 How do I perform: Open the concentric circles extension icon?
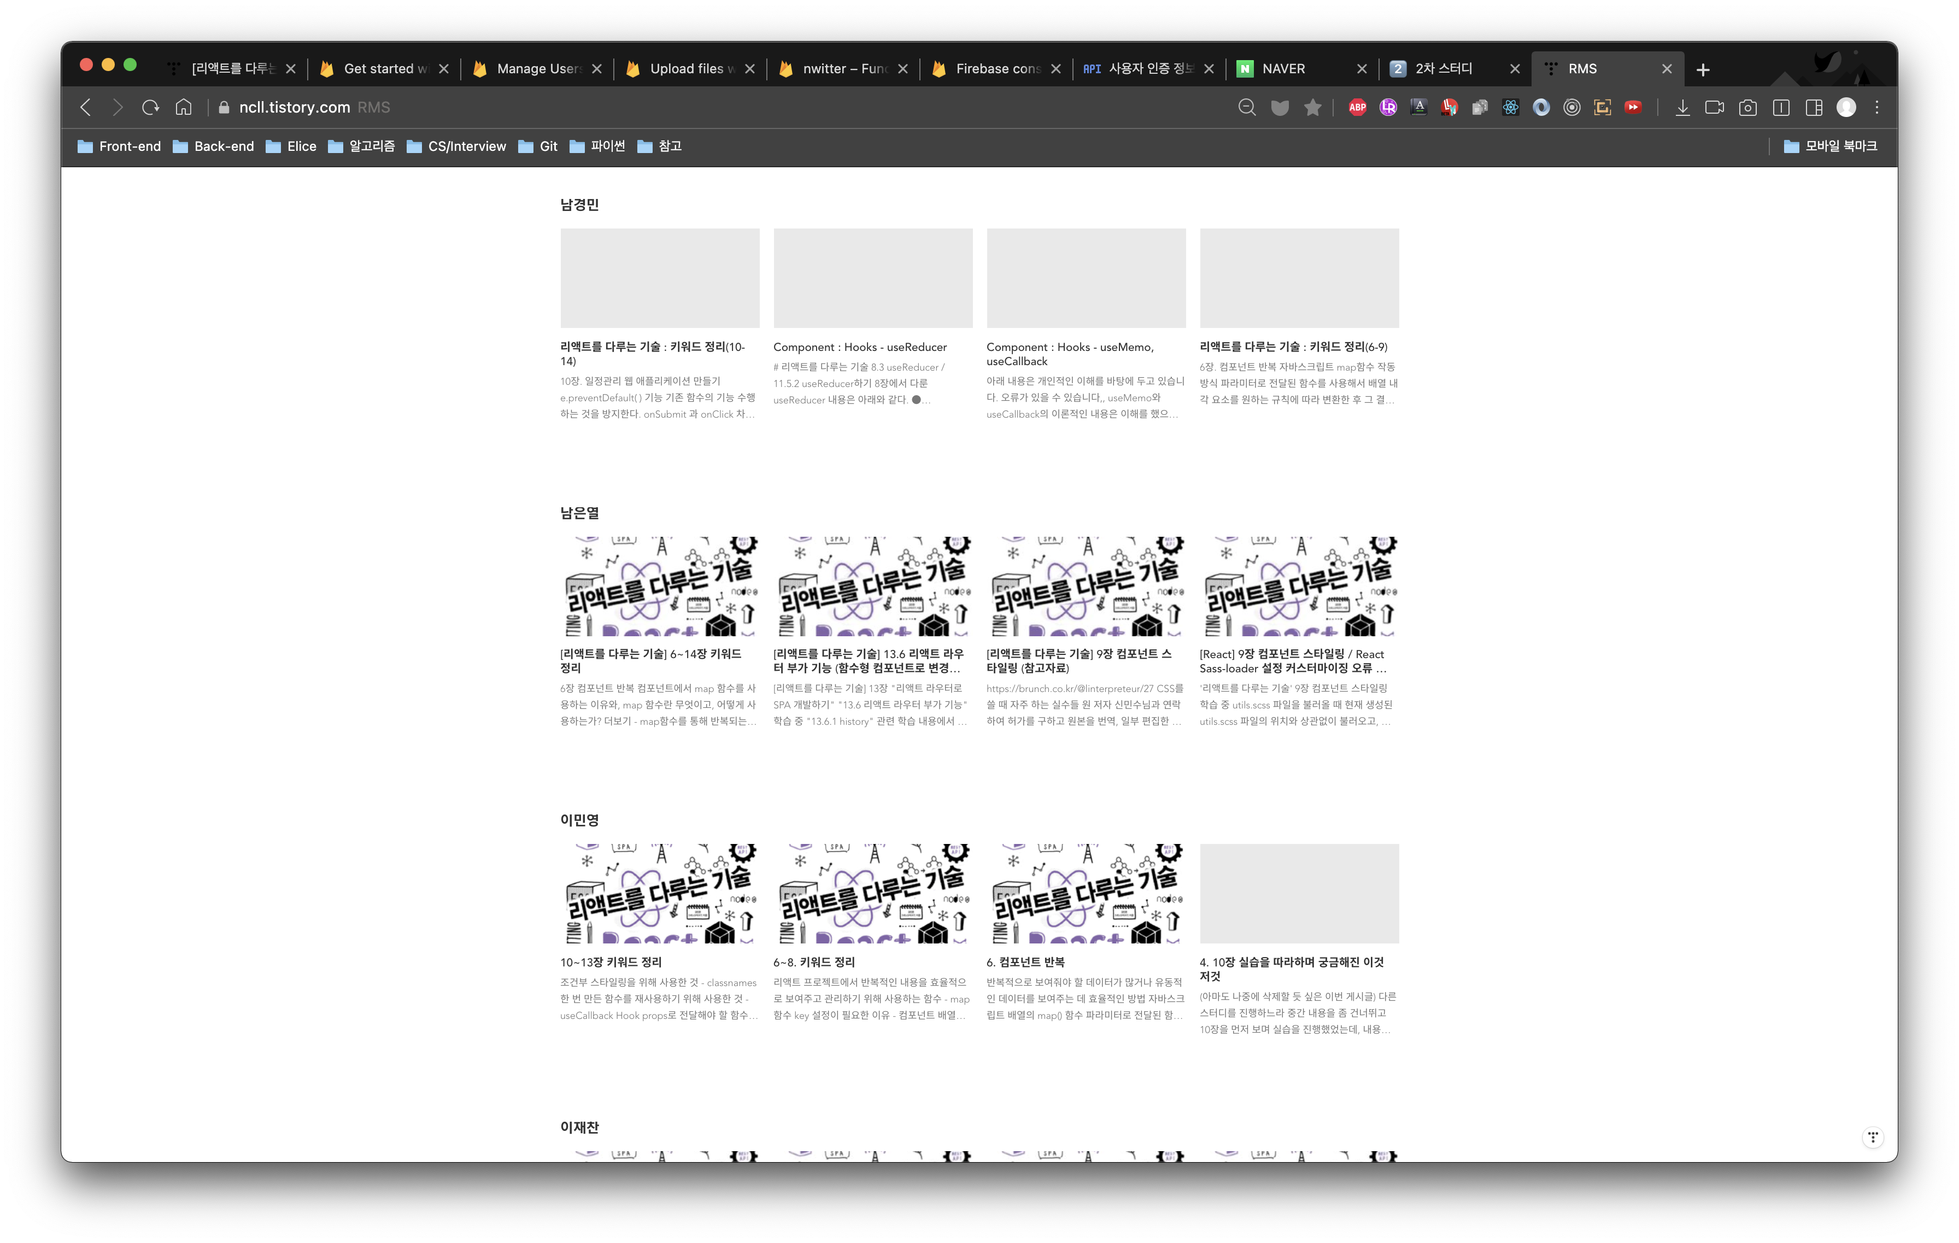[x=1572, y=107]
